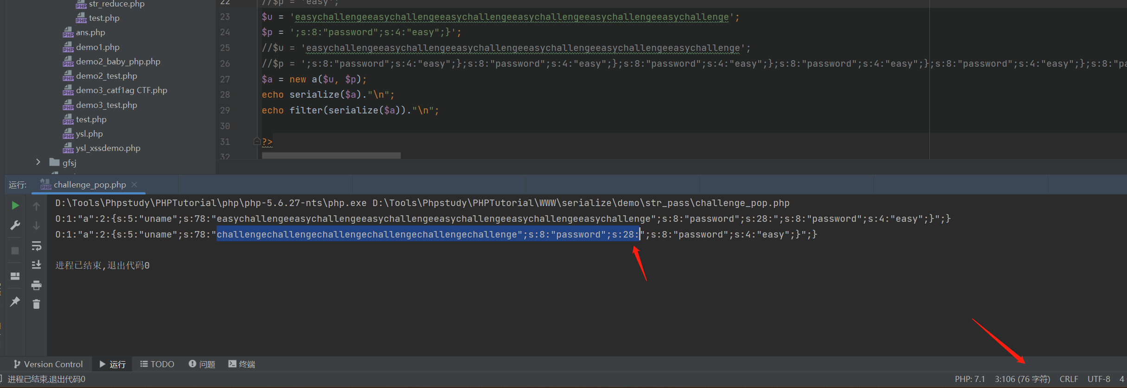Screen dimensions: 1127x388
Task: Open ysl_xssdemo.php file
Action: pos(108,148)
